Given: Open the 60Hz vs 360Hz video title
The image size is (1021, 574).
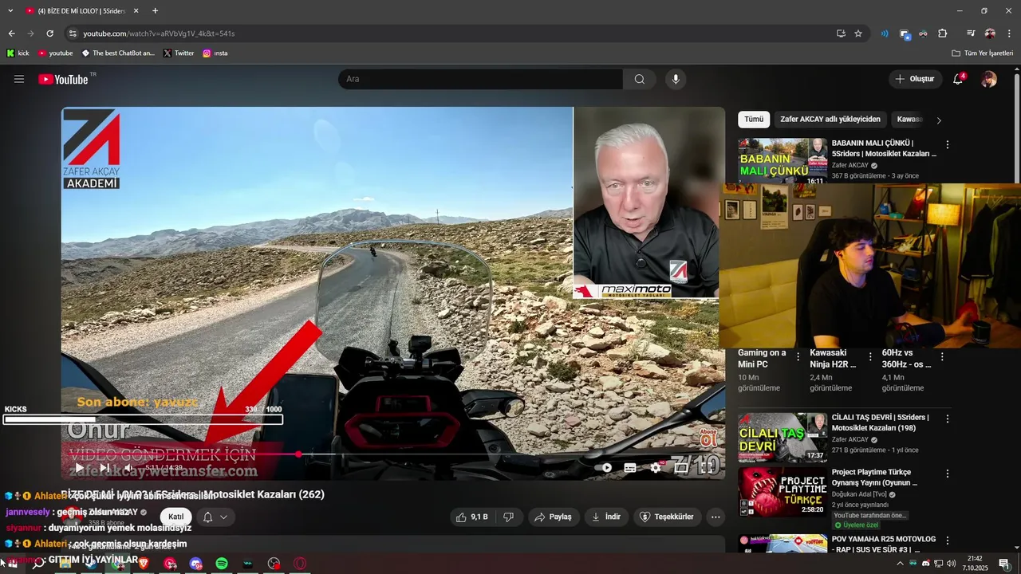Looking at the screenshot, I should pyautogui.click(x=907, y=359).
